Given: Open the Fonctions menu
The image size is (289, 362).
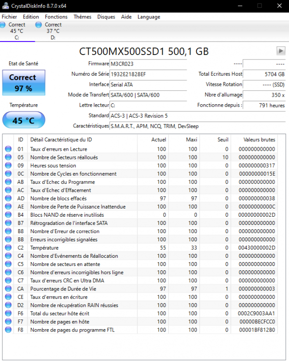Looking at the screenshot, I should 56,17.
